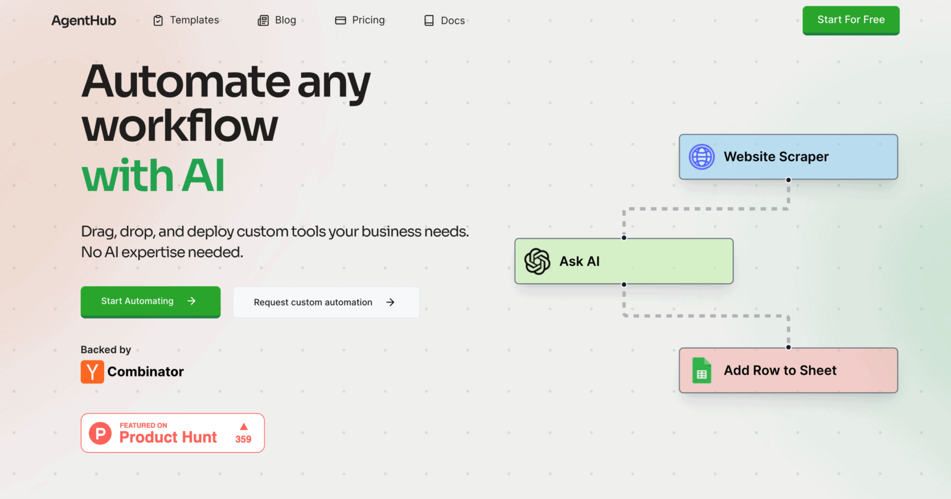Click the Docs book icon

tap(429, 20)
